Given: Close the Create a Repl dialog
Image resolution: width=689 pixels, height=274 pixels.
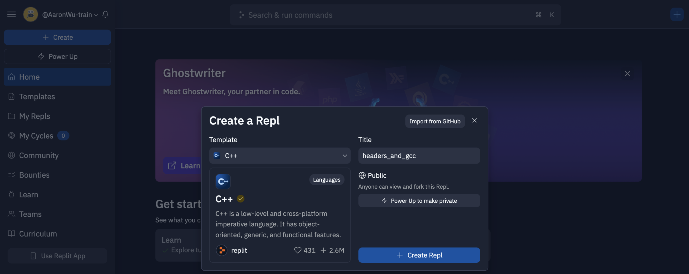Looking at the screenshot, I should click(474, 120).
